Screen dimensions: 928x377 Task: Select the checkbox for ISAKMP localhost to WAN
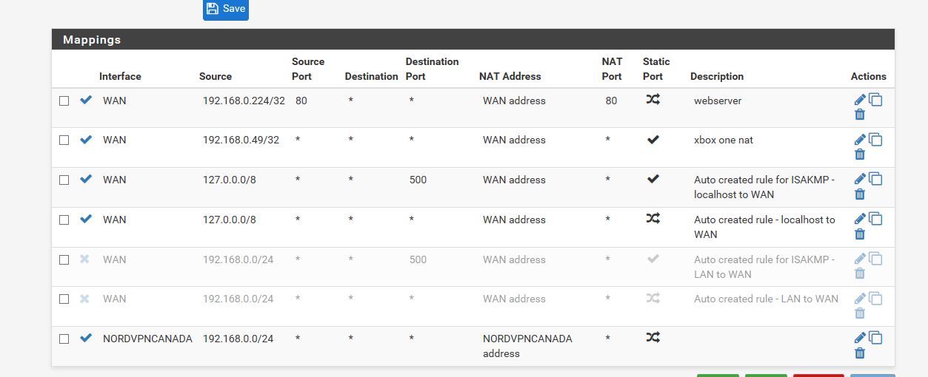(64, 180)
